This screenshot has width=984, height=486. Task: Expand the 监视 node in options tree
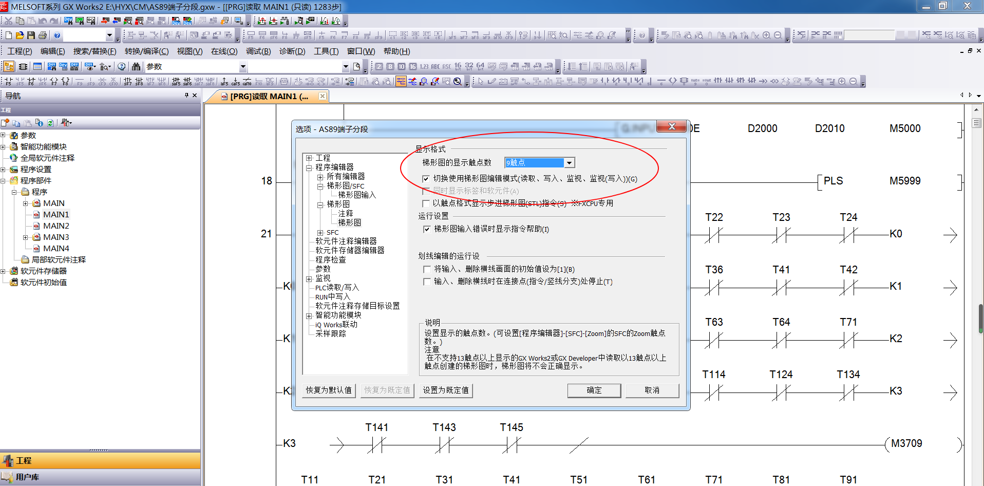[x=309, y=279]
